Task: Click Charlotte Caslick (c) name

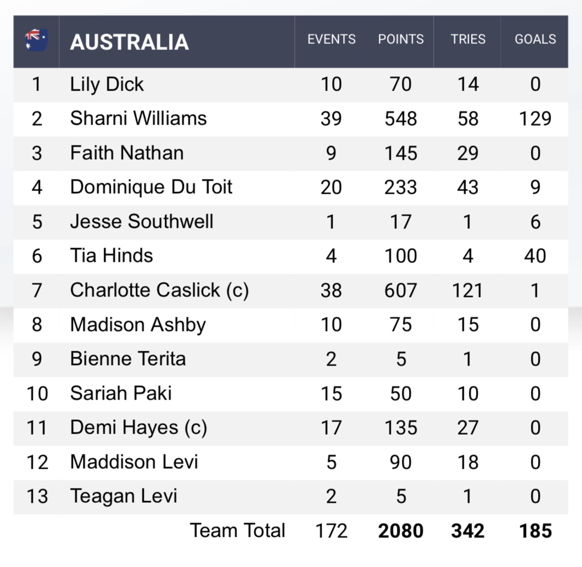Action: pos(159,290)
